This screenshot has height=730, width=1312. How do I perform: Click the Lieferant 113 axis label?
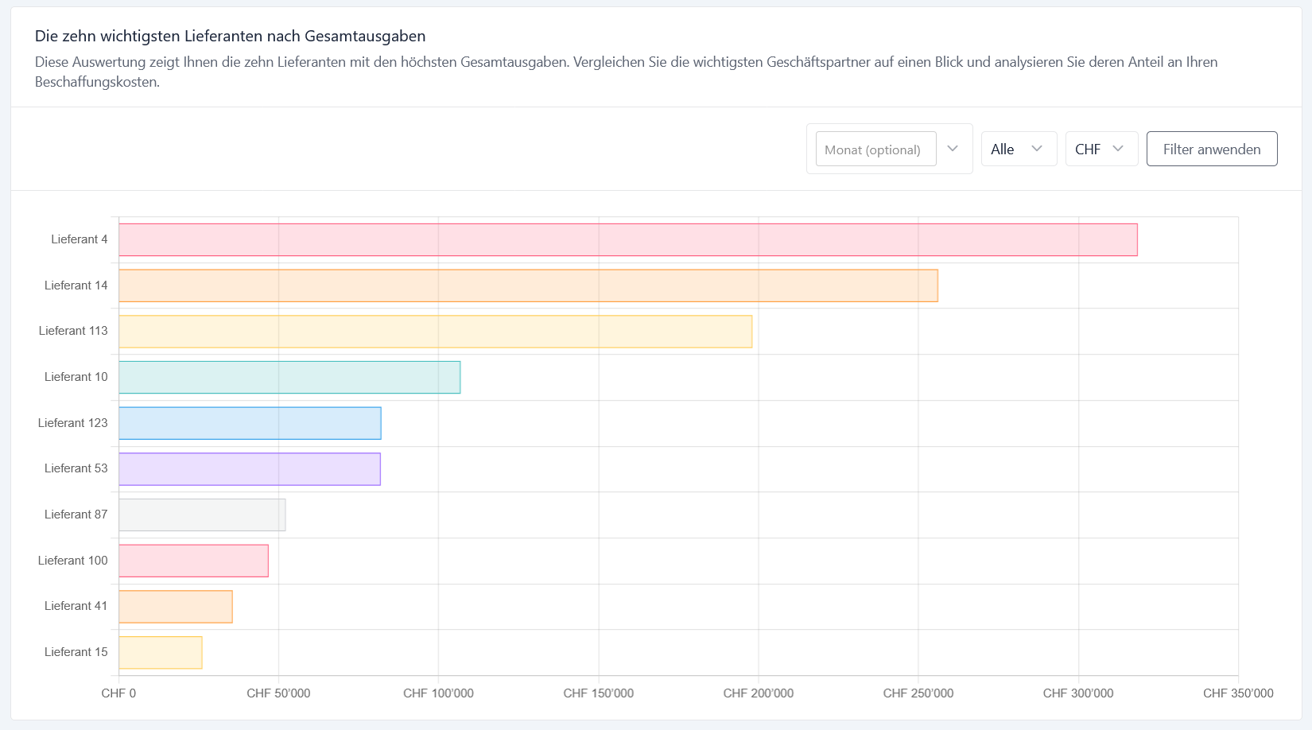coord(73,331)
